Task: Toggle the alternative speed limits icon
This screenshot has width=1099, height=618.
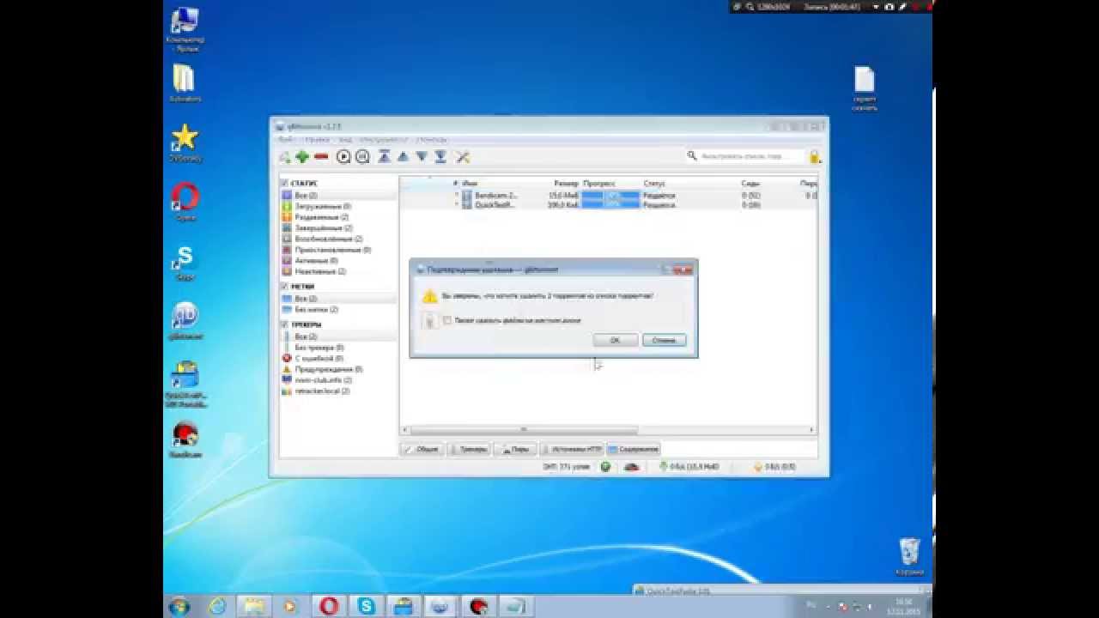Action: [x=632, y=467]
